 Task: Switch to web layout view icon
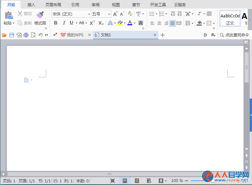(149, 181)
